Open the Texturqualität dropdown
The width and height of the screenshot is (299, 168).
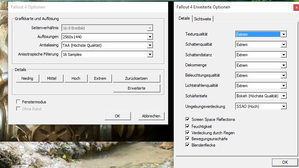pos(261,34)
